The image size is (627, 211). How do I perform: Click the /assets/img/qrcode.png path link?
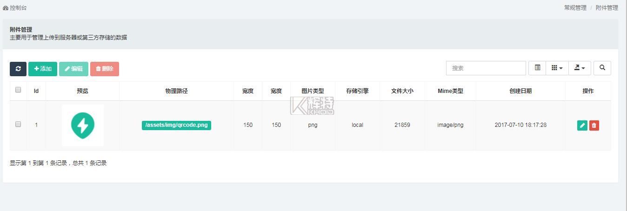pos(176,125)
